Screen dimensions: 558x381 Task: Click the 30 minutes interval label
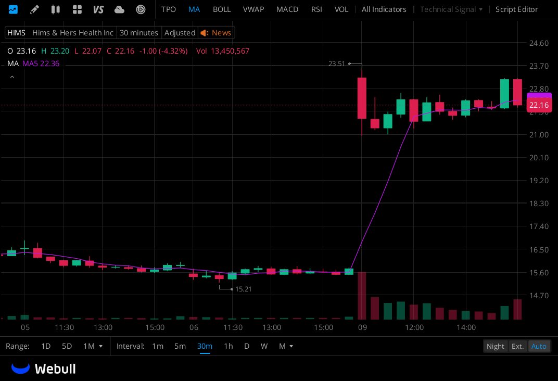[139, 33]
